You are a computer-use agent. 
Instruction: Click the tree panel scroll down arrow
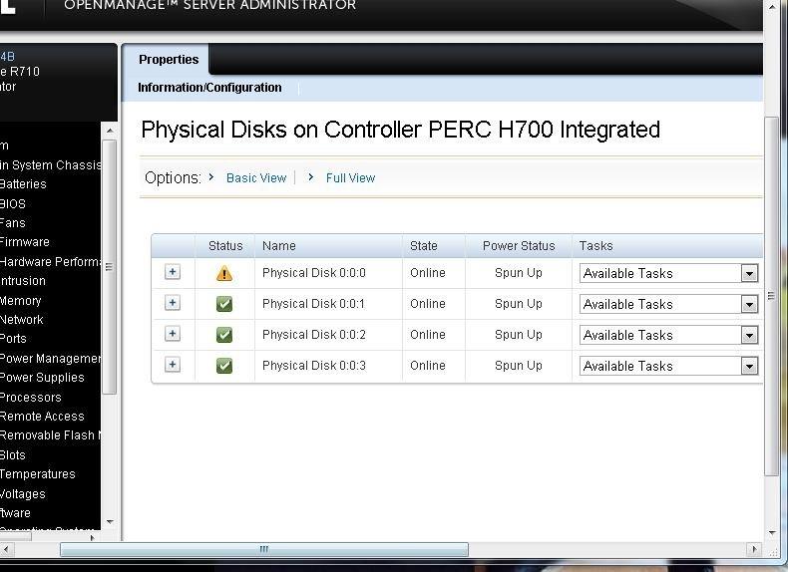click(x=110, y=522)
